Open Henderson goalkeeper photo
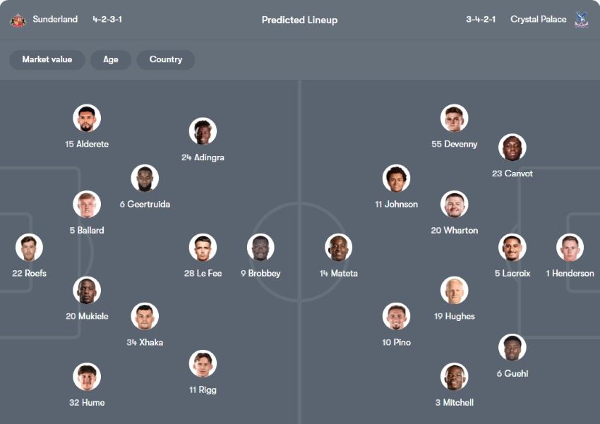The width and height of the screenshot is (600, 424). click(570, 248)
